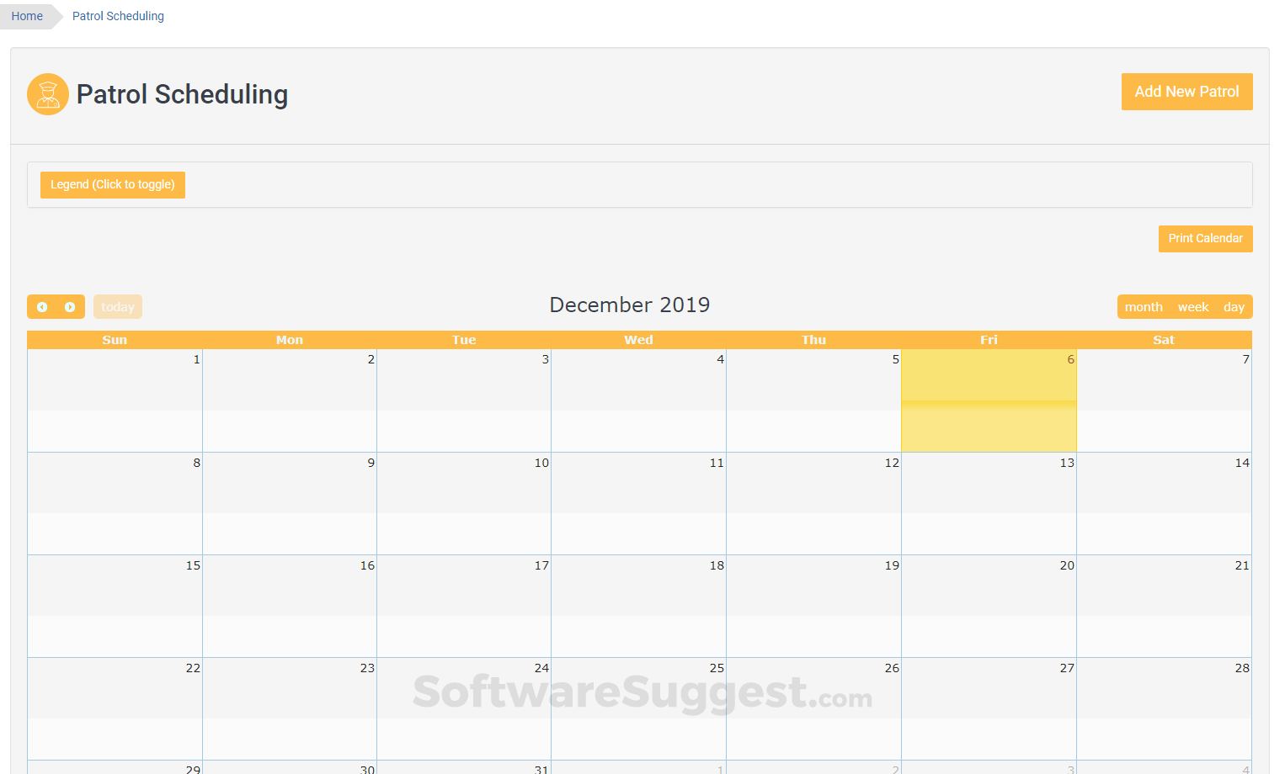Click Add New Patrol button
Screen dimensions: 1285x774
pos(1186,92)
